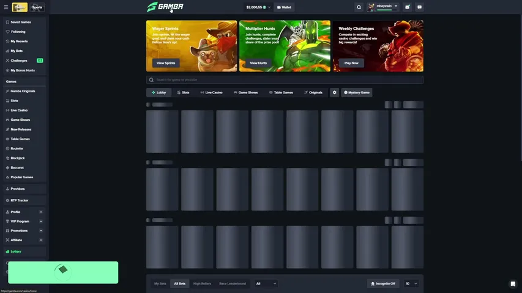Click the Challenges 123 count badge

click(x=40, y=61)
